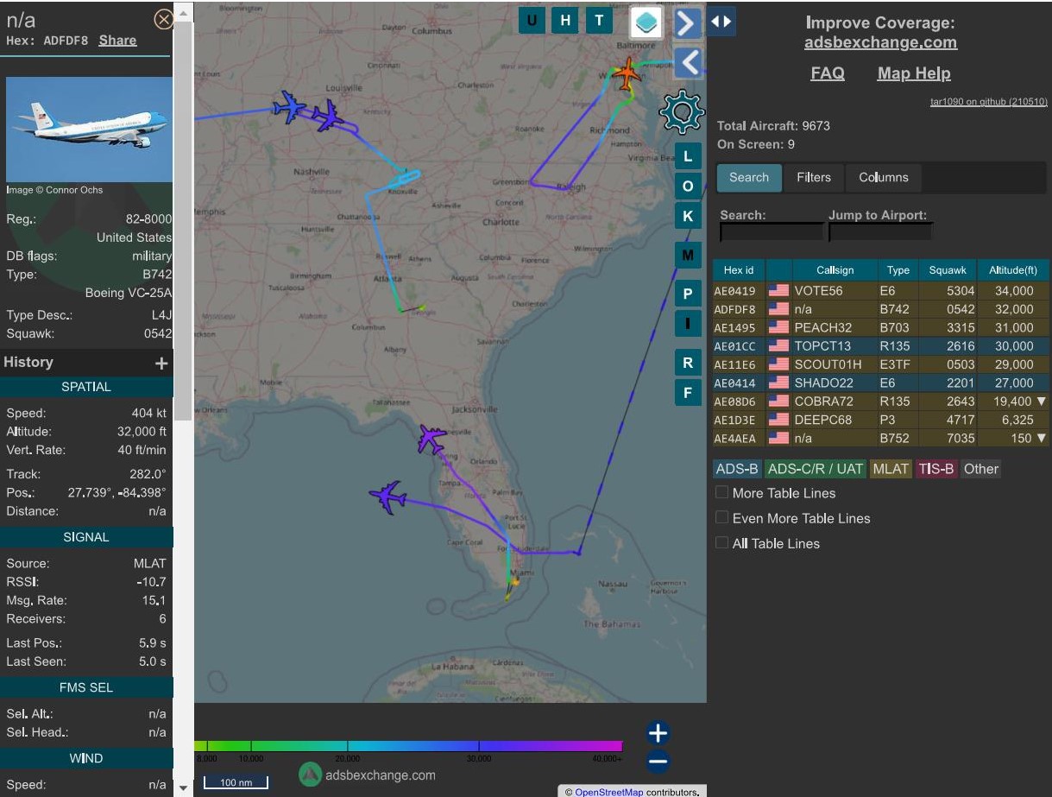Zoom out on the map
This screenshot has height=797, width=1052.
(658, 762)
